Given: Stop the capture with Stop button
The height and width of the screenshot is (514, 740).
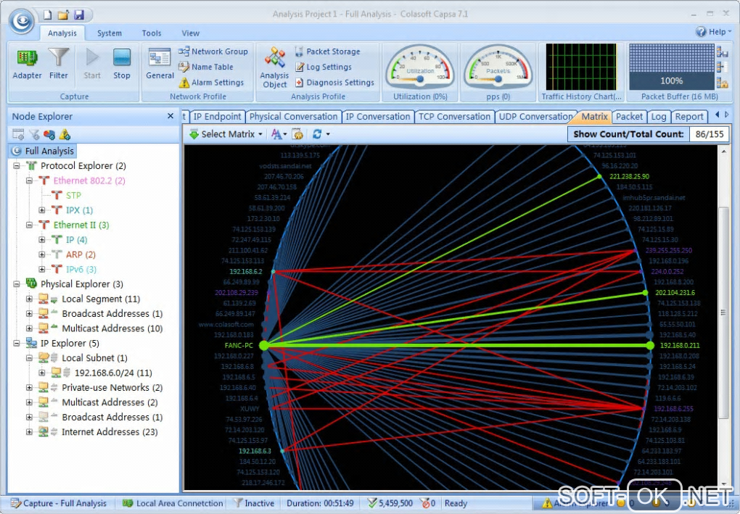Looking at the screenshot, I should point(122,64).
